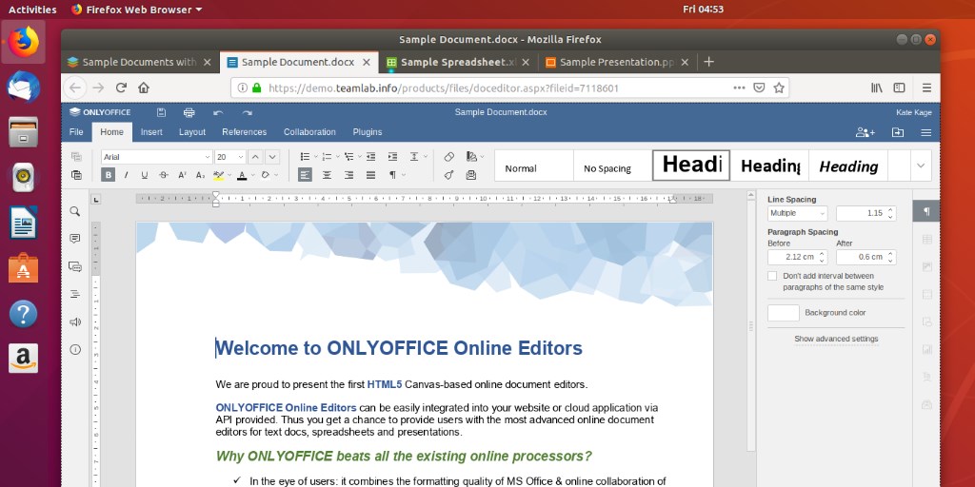Open the Multiple line spacing combo box

click(797, 213)
